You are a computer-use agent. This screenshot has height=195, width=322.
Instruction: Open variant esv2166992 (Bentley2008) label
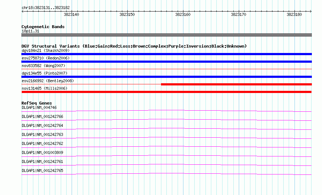pyautogui.click(x=48, y=81)
